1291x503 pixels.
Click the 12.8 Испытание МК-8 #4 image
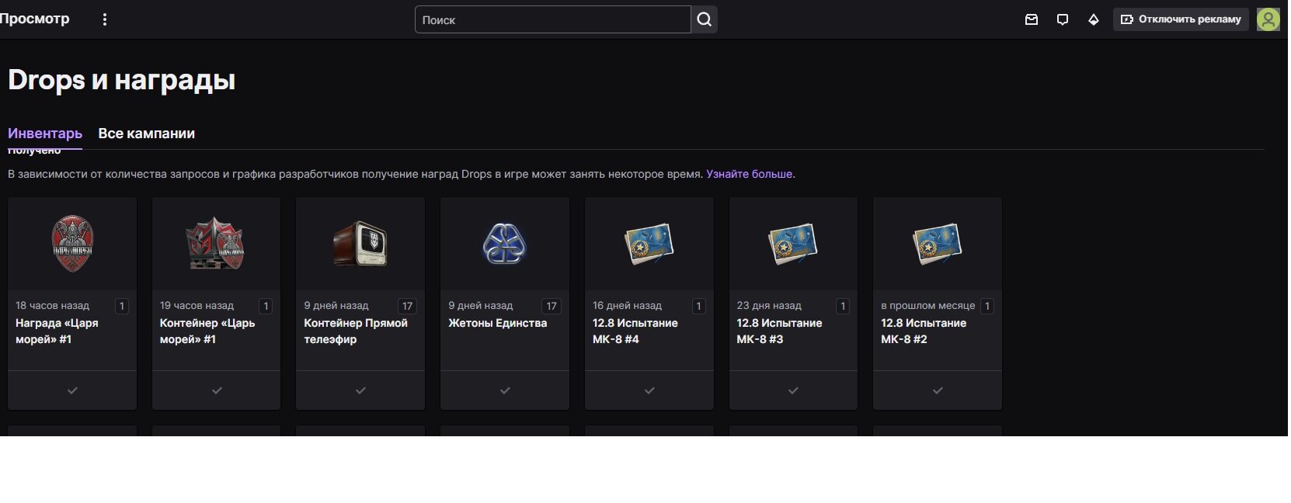click(x=649, y=244)
